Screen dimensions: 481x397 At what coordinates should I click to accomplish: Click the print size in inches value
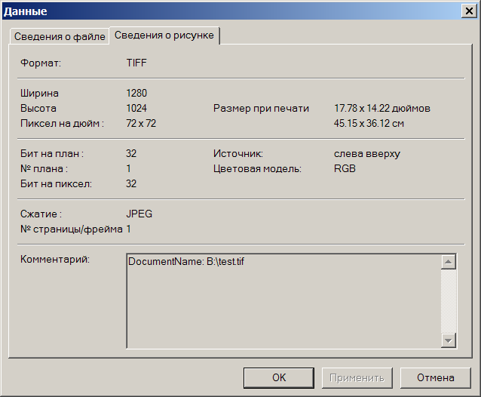click(x=381, y=109)
